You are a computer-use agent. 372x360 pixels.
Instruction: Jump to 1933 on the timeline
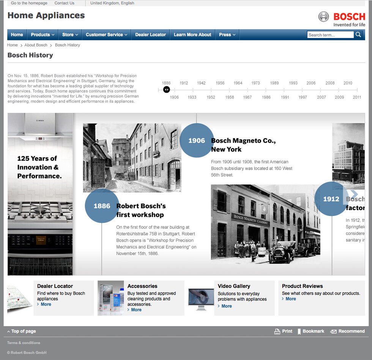[x=192, y=97]
